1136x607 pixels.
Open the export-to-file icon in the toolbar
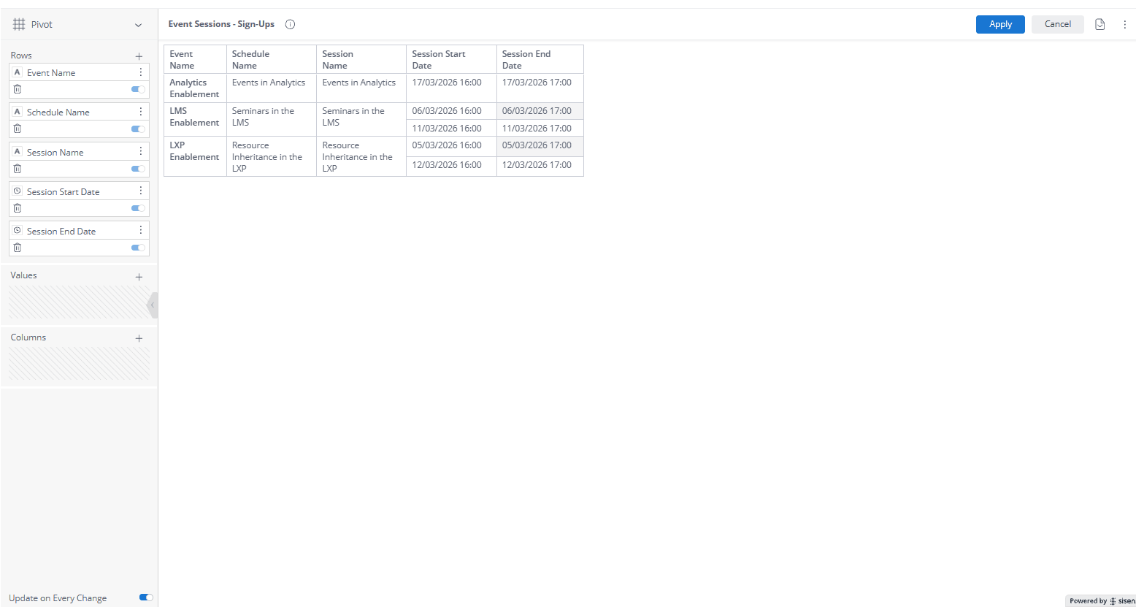coord(1100,24)
